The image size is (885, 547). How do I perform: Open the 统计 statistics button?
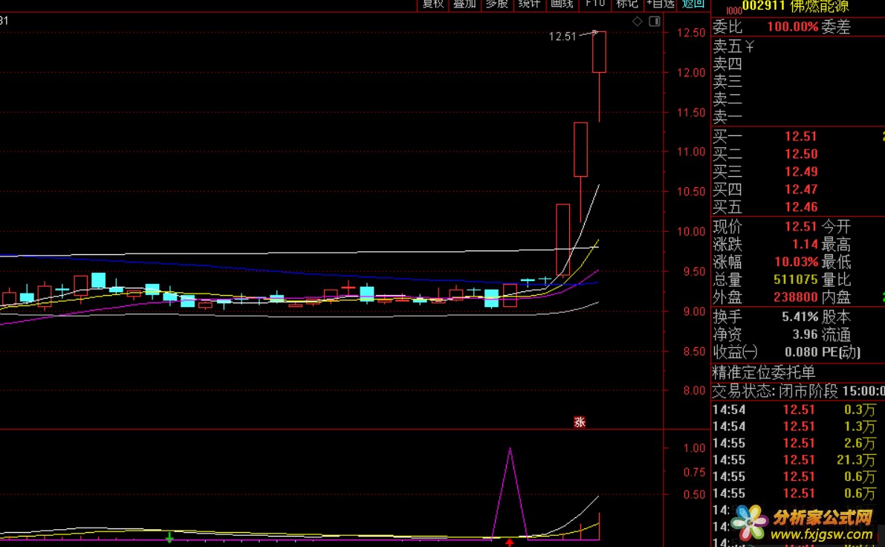[529, 4]
